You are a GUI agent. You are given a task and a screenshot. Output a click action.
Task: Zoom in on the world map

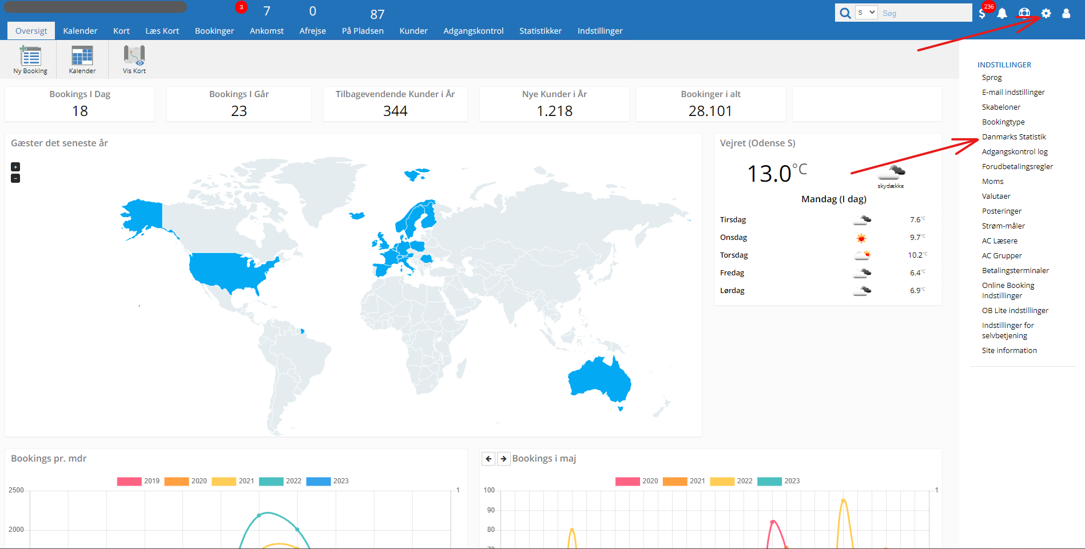click(15, 167)
